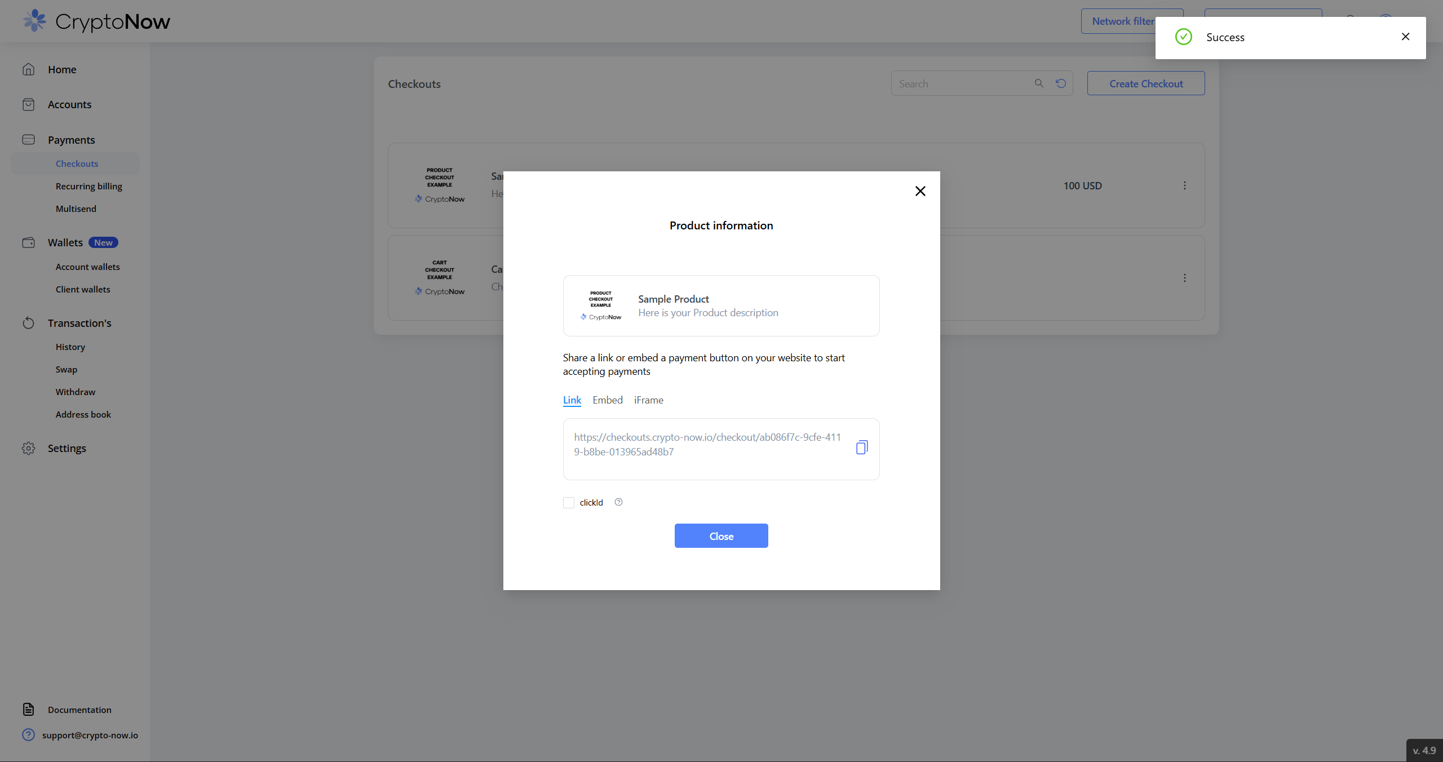The width and height of the screenshot is (1443, 762).
Task: Click the Wallets wallet icon
Action: [x=28, y=242]
